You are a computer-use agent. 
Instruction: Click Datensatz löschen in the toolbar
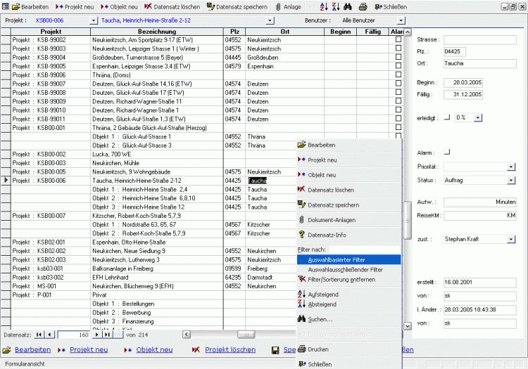click(x=172, y=6)
